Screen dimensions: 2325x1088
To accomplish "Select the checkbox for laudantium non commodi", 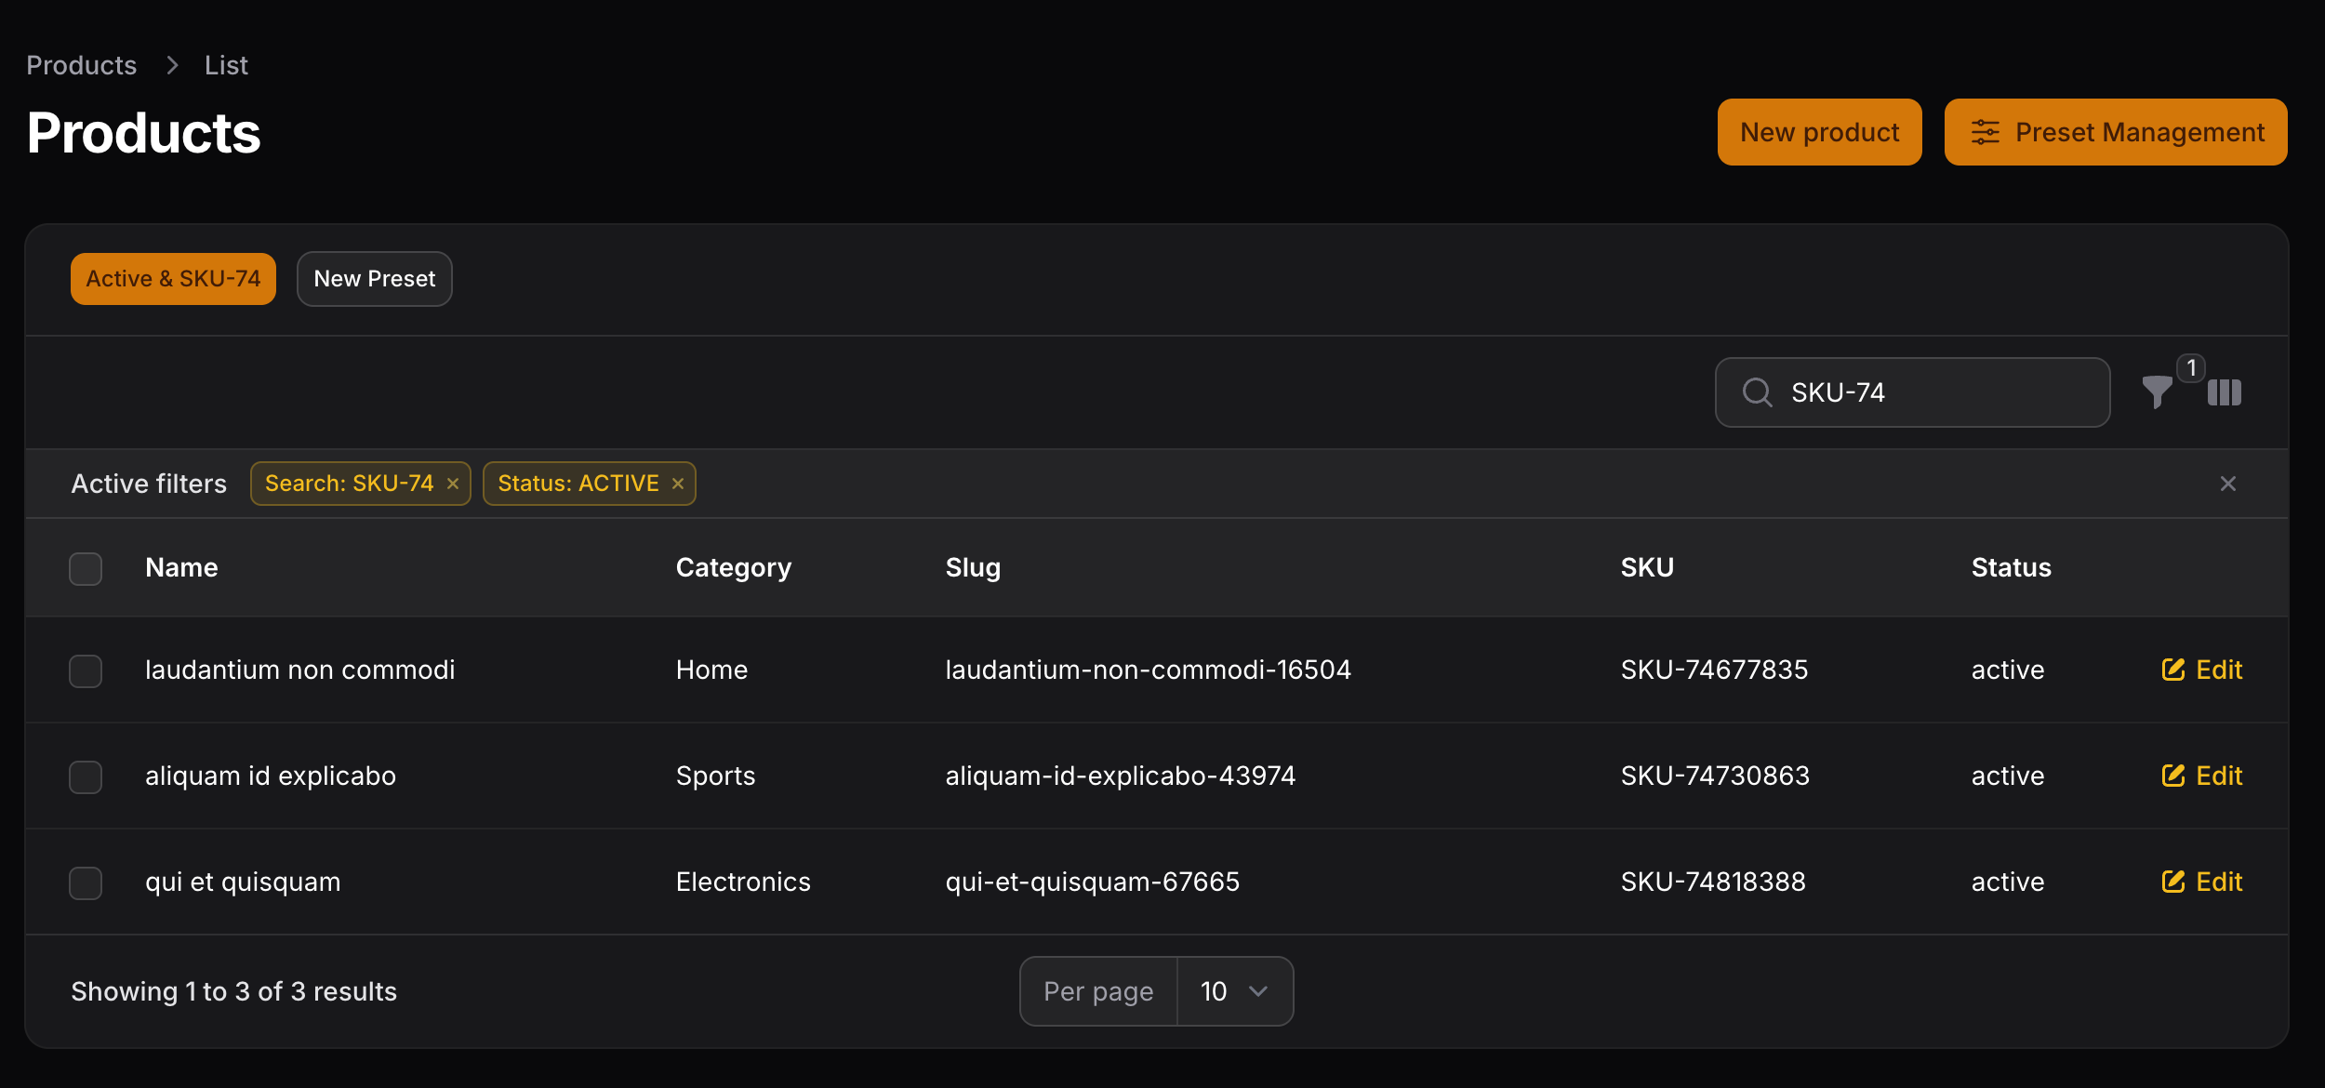I will point(86,670).
